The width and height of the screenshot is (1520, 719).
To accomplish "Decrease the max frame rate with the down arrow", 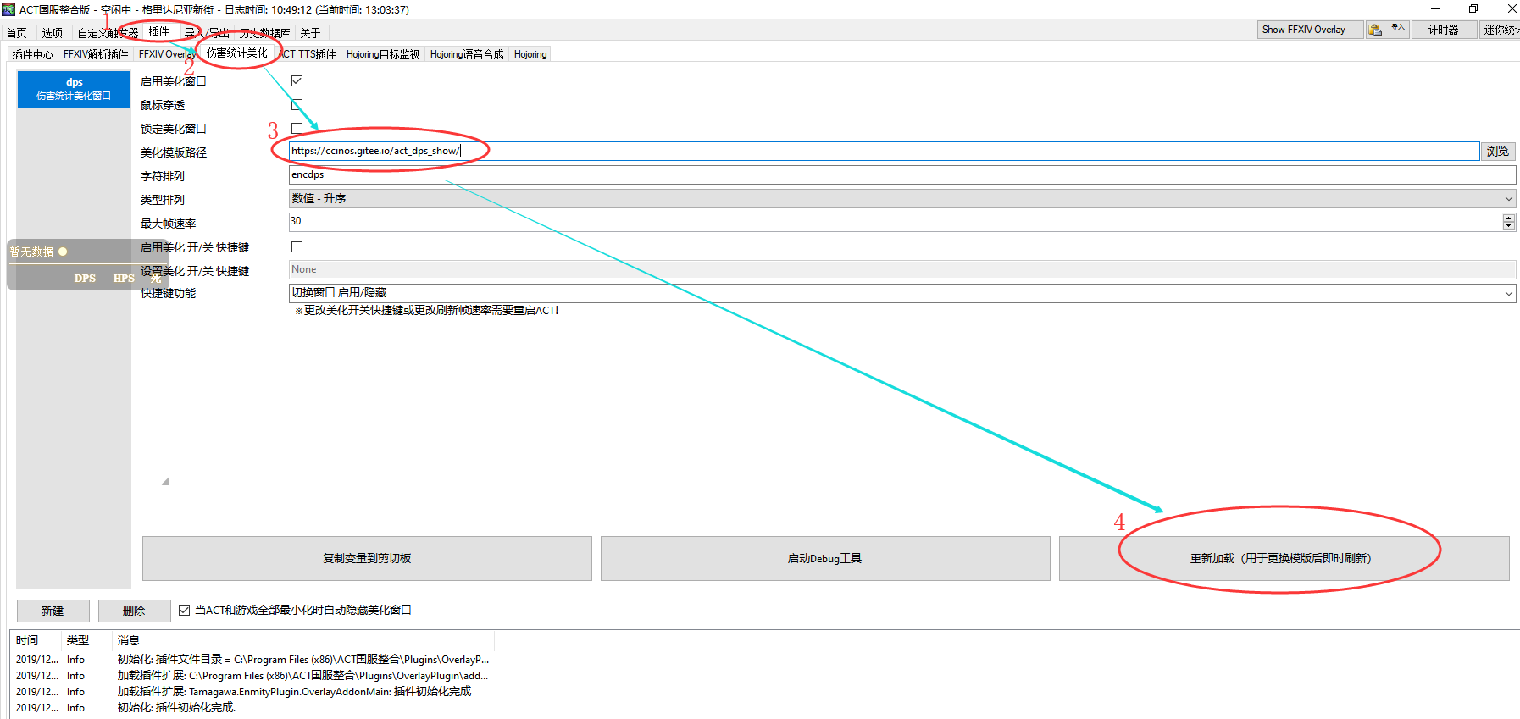I will coord(1508,226).
